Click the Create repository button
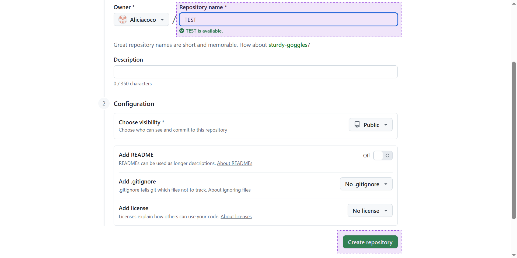The width and height of the screenshot is (517, 258). pos(370,242)
